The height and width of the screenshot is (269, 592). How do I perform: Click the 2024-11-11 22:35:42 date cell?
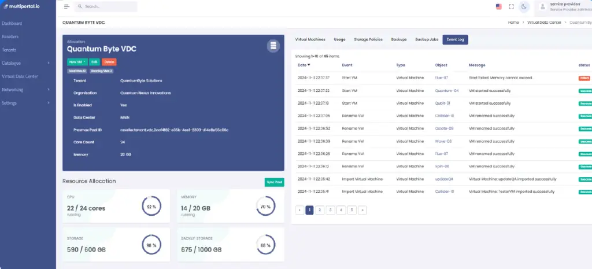(314, 179)
